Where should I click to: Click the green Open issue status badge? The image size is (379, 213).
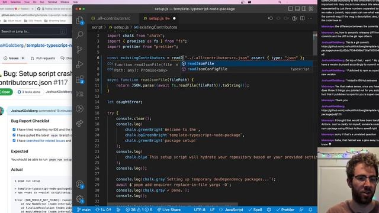click(6, 92)
